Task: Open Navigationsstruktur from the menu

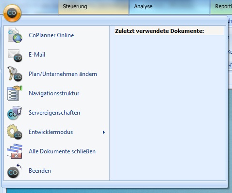Action: [x=56, y=93]
